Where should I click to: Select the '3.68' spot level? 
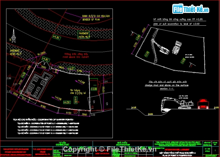click(x=93, y=115)
